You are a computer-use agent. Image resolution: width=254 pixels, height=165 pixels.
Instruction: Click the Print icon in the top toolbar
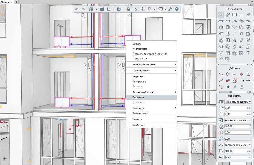tap(129, 9)
